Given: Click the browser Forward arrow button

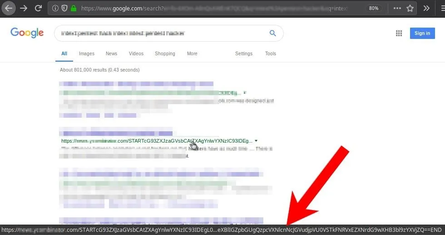Looking at the screenshot, I should pos(24,8).
